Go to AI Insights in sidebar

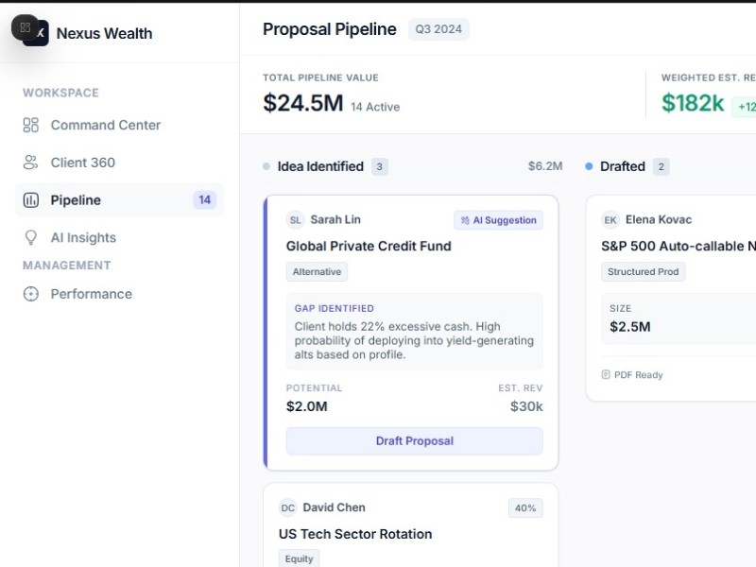point(83,238)
